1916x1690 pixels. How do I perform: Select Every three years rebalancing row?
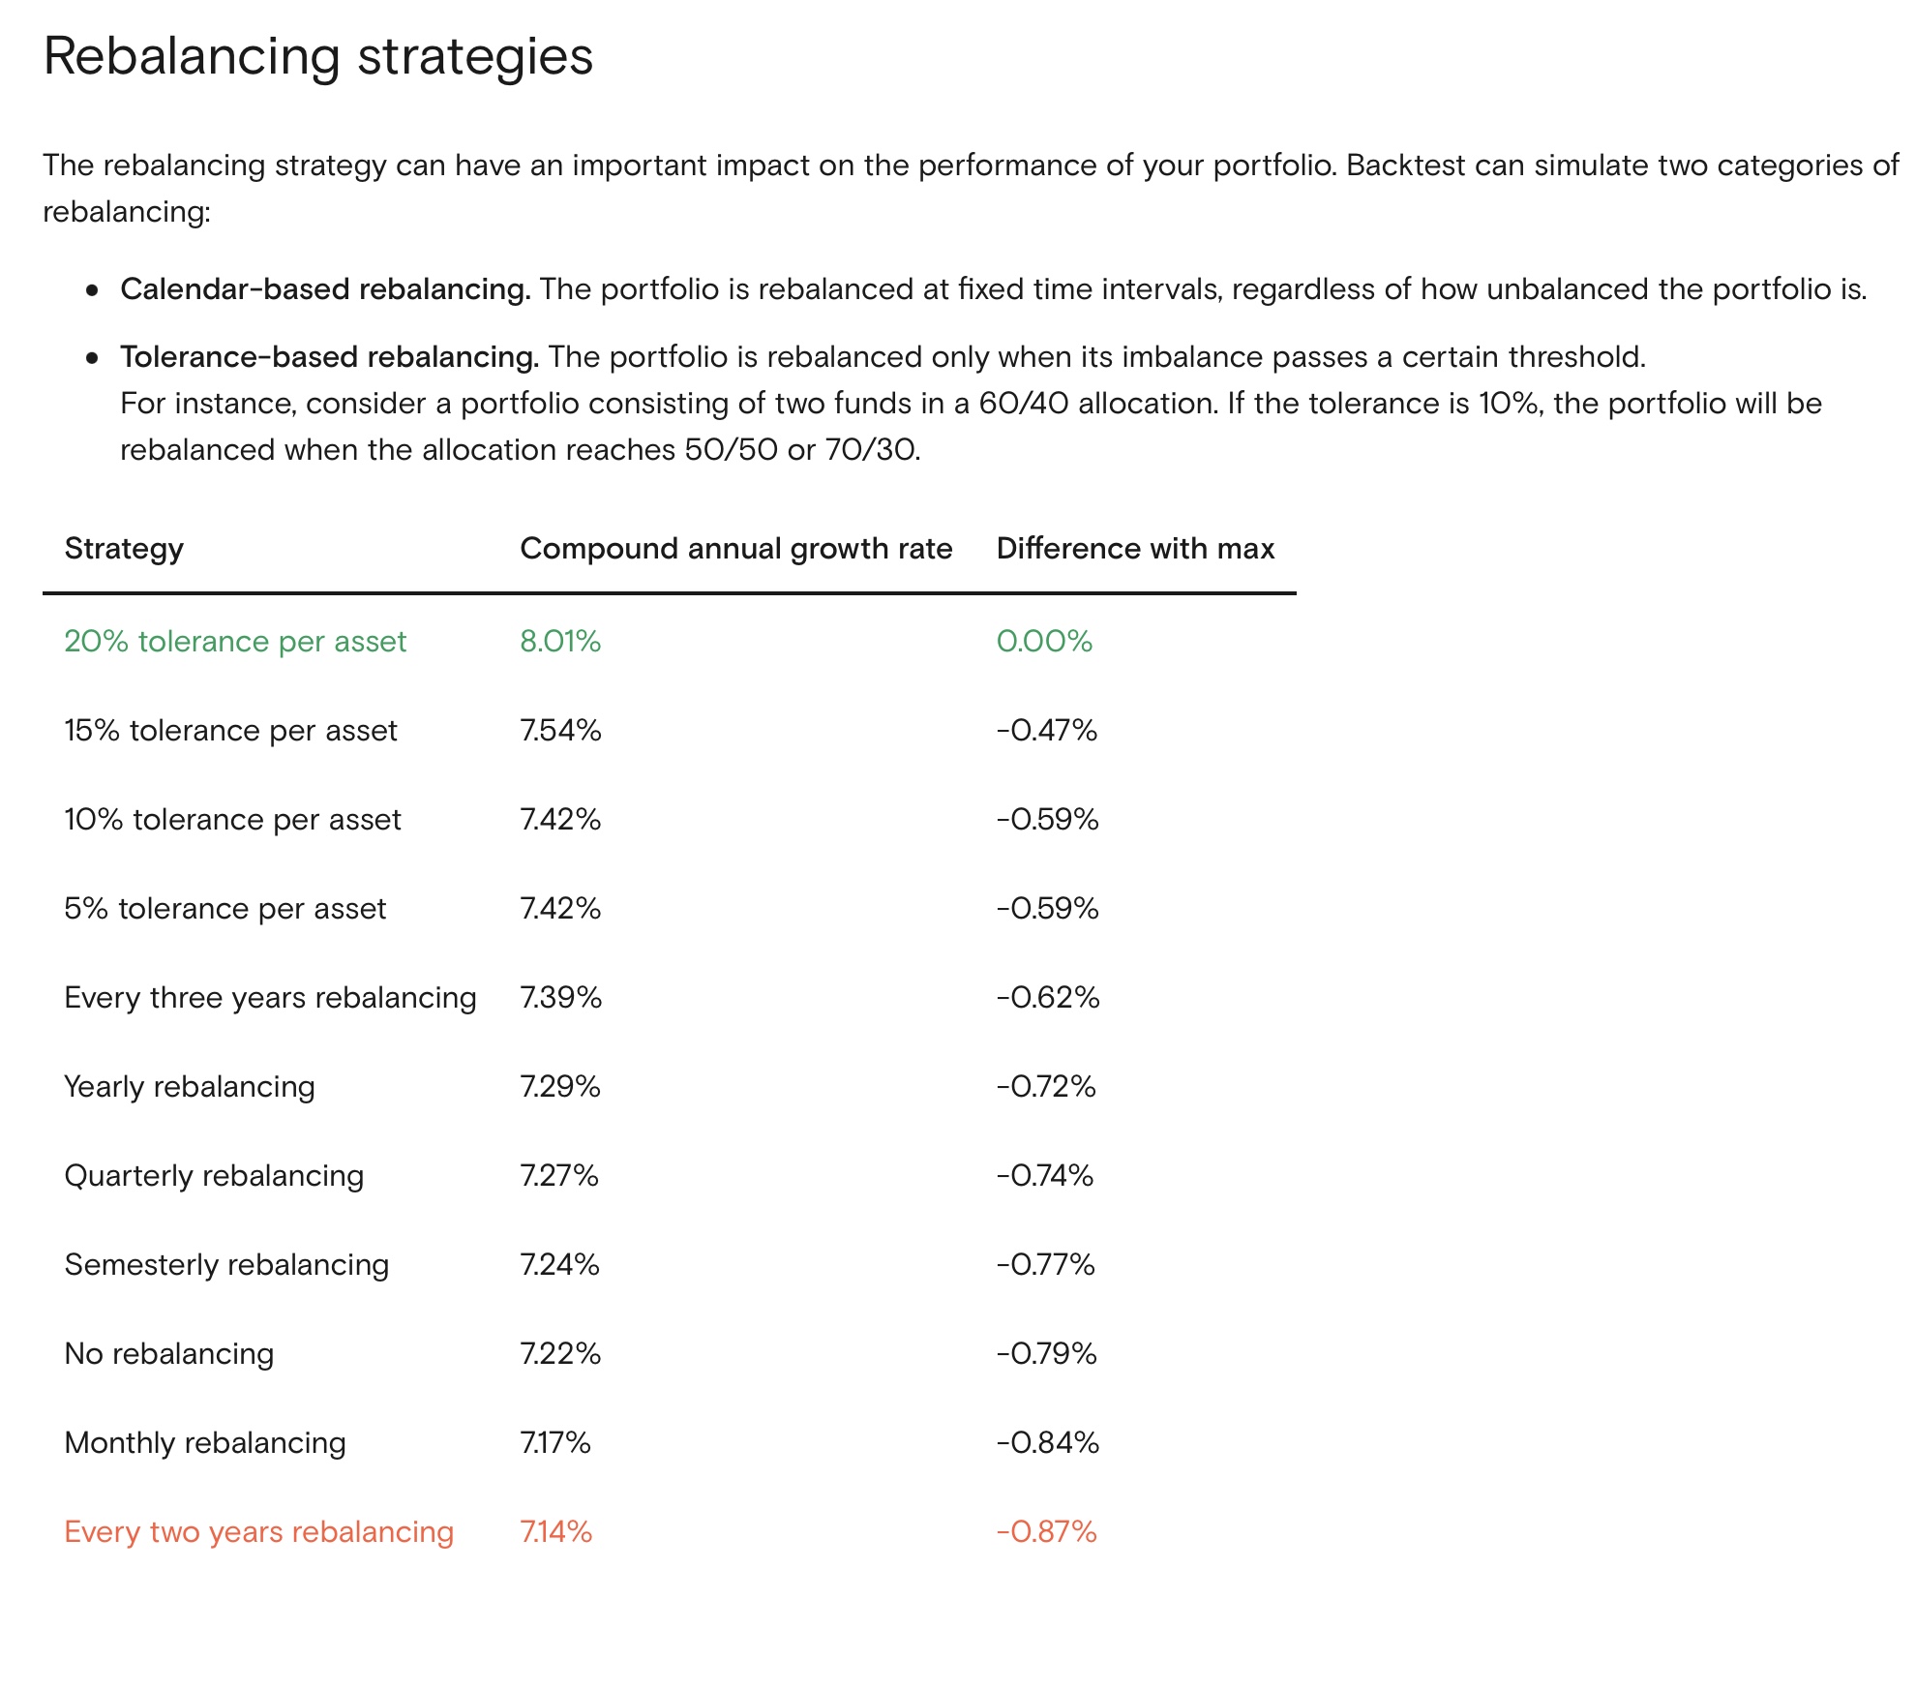(270, 998)
